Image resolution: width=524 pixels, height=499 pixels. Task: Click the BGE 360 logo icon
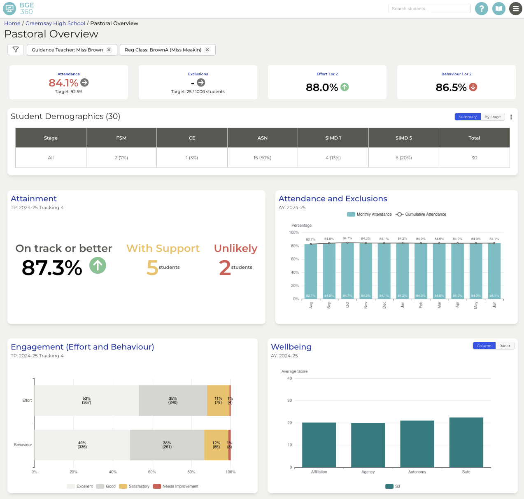pyautogui.click(x=9, y=8)
